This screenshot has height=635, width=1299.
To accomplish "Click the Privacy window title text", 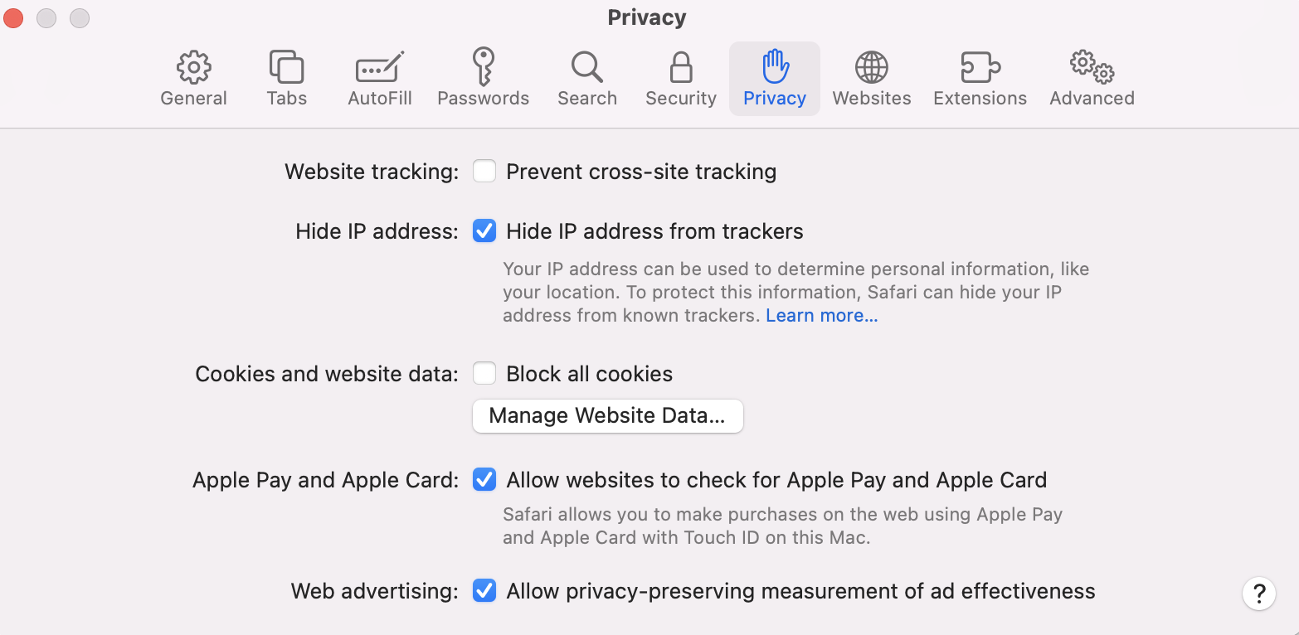I will tap(647, 17).
